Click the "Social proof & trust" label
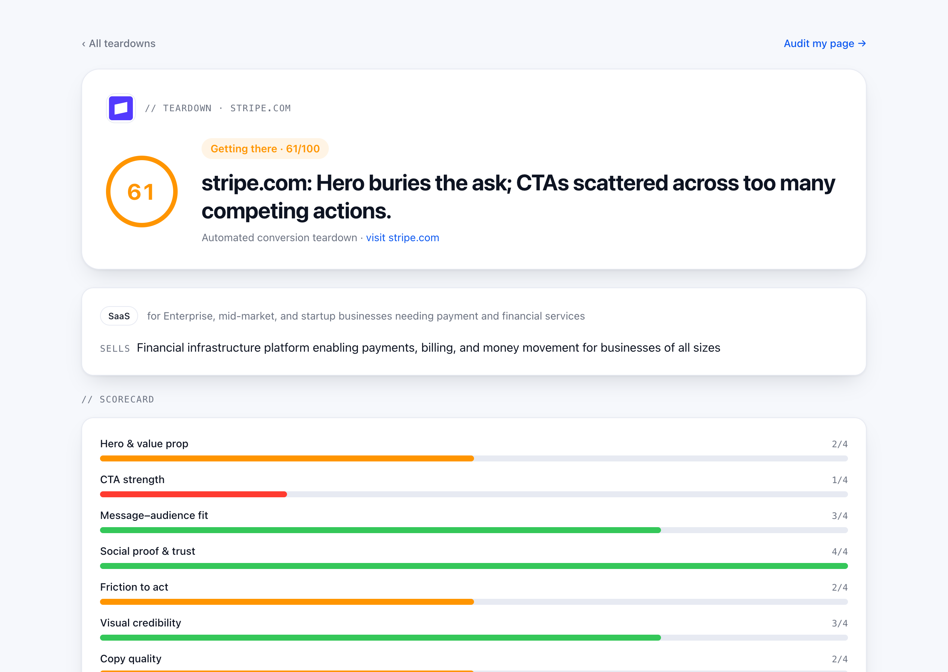Viewport: 948px width, 672px height. tap(148, 551)
